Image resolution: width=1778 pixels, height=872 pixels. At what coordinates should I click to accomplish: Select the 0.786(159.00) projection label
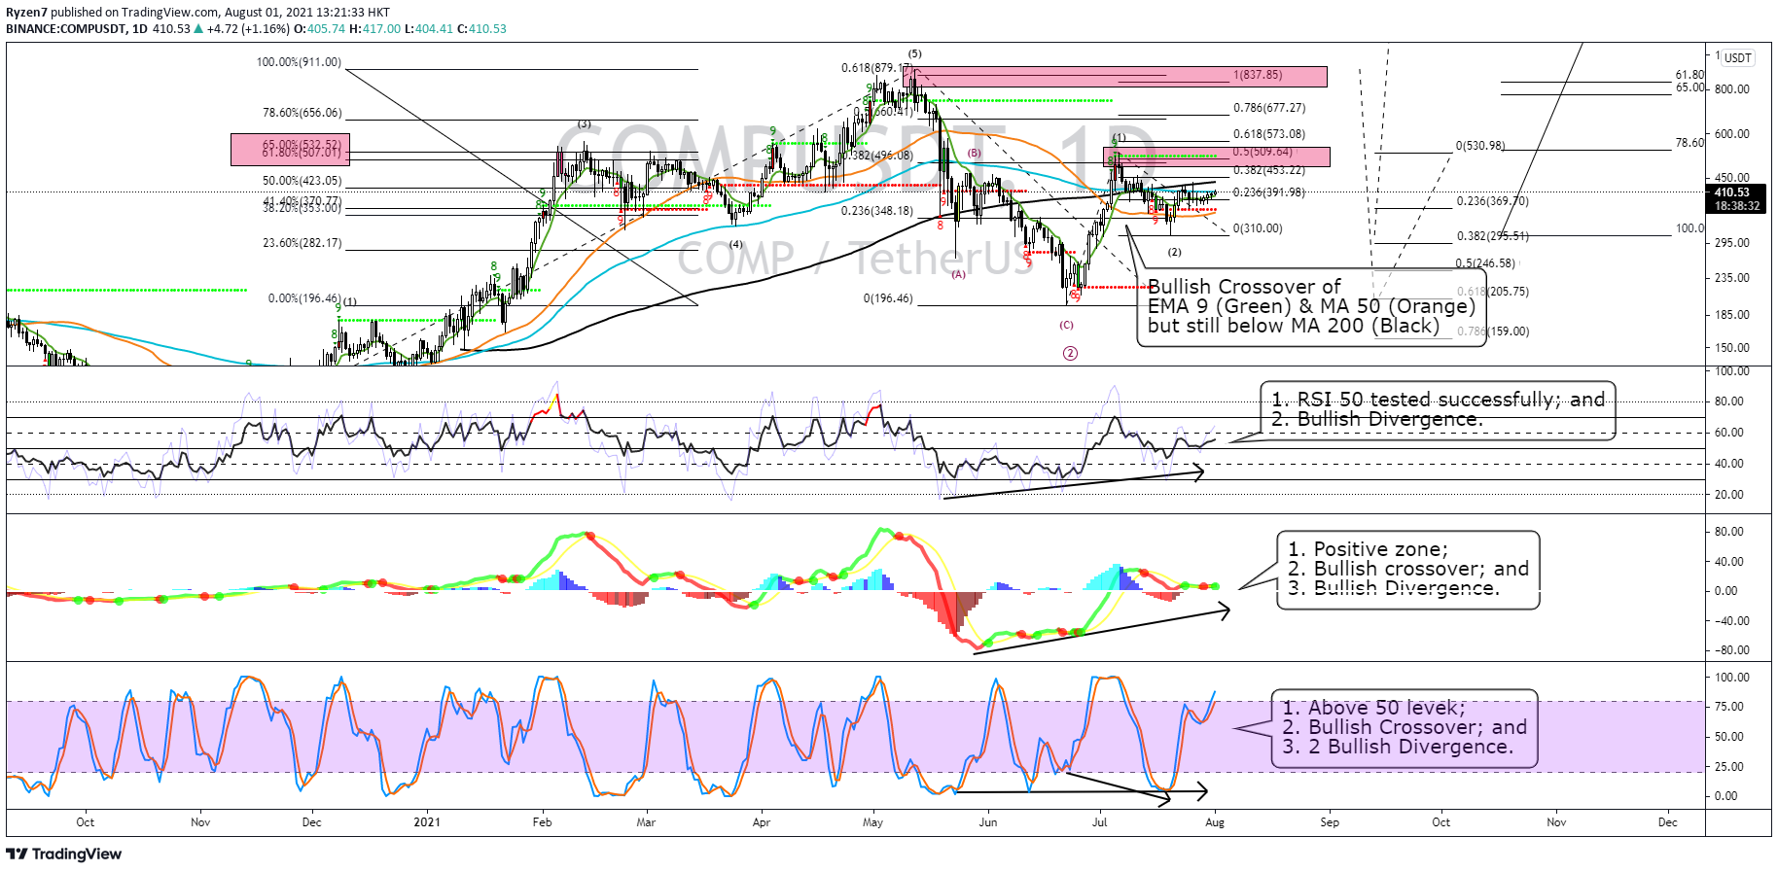pyautogui.click(x=1492, y=331)
